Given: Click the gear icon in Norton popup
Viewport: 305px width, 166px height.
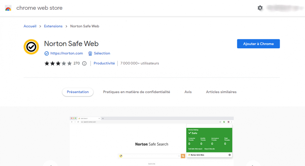Looking at the screenshot, I should click(230, 155).
